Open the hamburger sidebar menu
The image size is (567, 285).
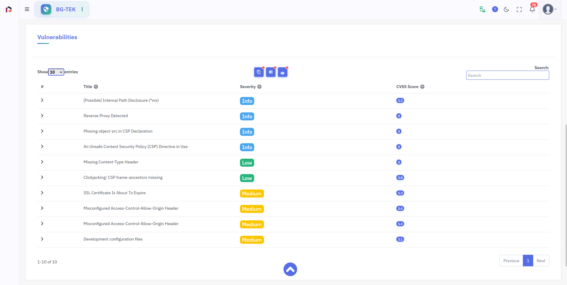point(27,9)
